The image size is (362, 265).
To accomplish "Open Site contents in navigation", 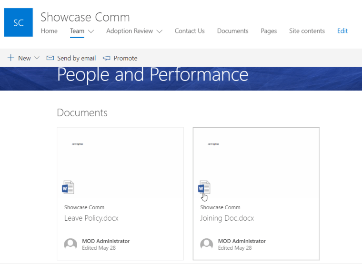I will click(x=307, y=31).
